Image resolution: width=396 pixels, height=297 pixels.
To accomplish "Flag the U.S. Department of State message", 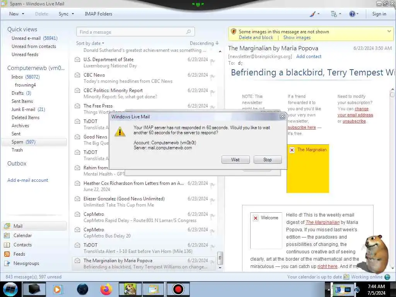I will (213, 61).
